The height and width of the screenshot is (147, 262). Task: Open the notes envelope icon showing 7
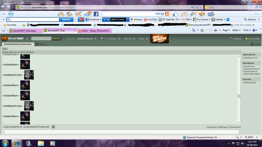[102, 39]
